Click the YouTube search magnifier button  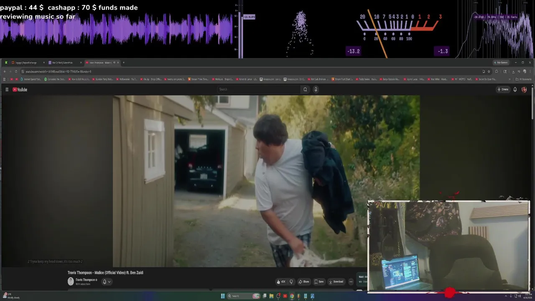coord(305,89)
